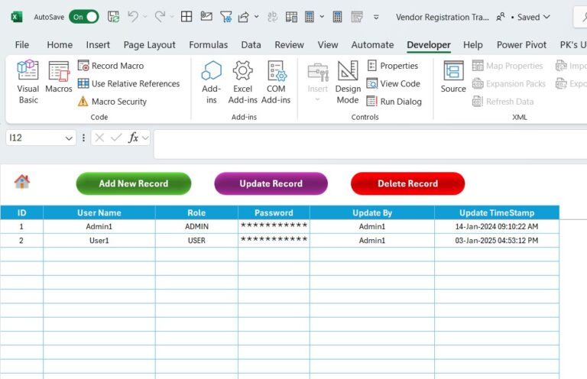Open the XML Source pane
The height and width of the screenshot is (379, 587).
click(453, 77)
